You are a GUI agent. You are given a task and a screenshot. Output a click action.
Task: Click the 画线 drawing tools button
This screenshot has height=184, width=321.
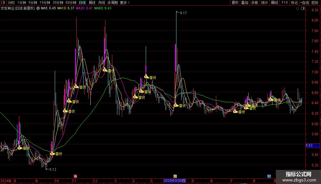[x=274, y=3]
